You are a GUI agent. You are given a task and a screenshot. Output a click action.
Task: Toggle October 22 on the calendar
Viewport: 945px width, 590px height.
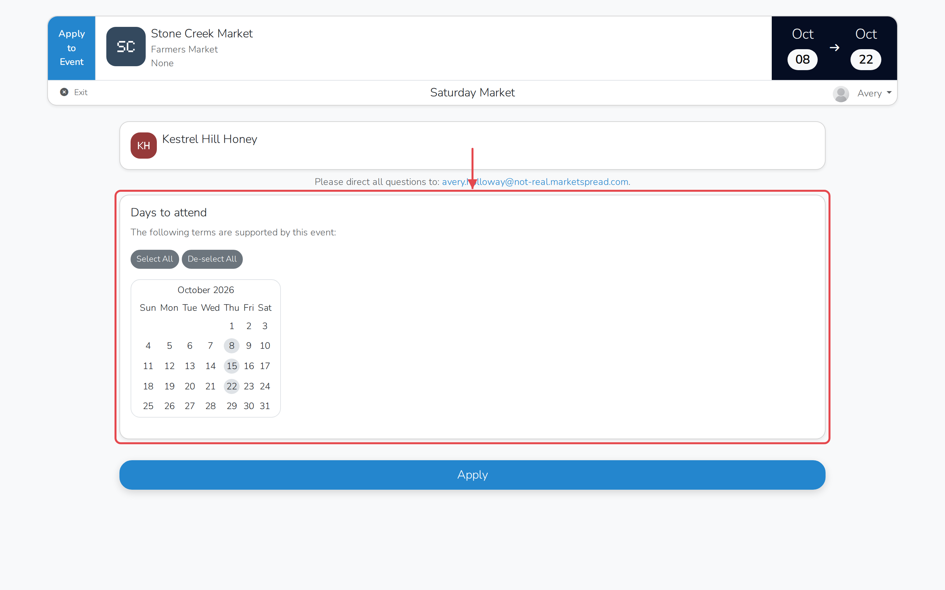coord(232,386)
